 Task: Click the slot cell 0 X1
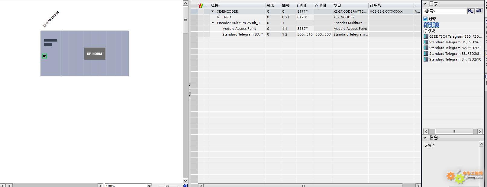pyautogui.click(x=288, y=17)
